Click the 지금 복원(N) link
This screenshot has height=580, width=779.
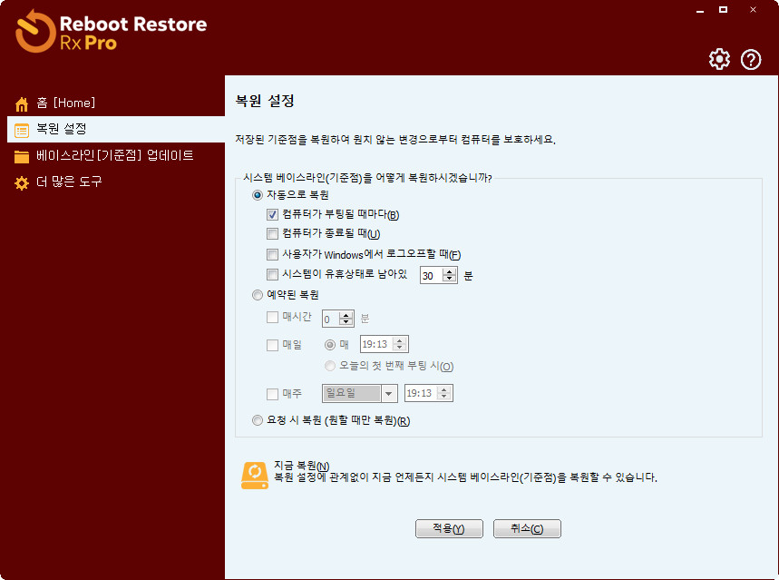[302, 466]
